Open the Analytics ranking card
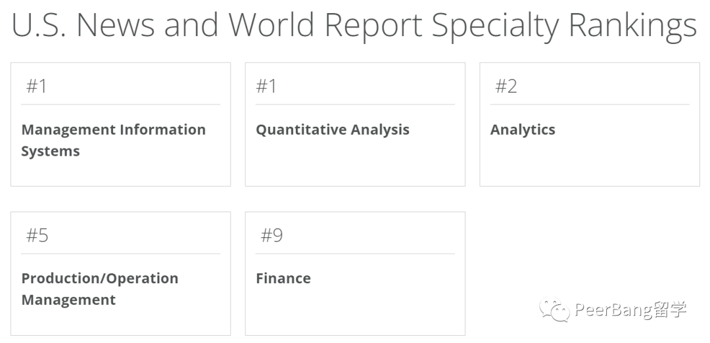 590,124
